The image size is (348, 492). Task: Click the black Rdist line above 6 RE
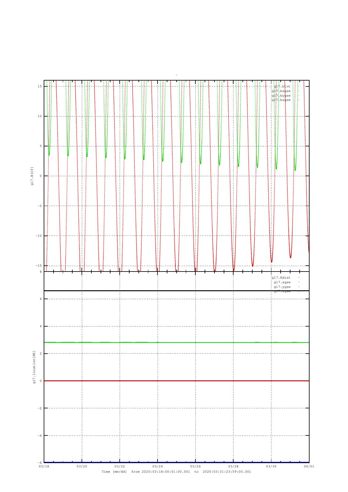176,291
